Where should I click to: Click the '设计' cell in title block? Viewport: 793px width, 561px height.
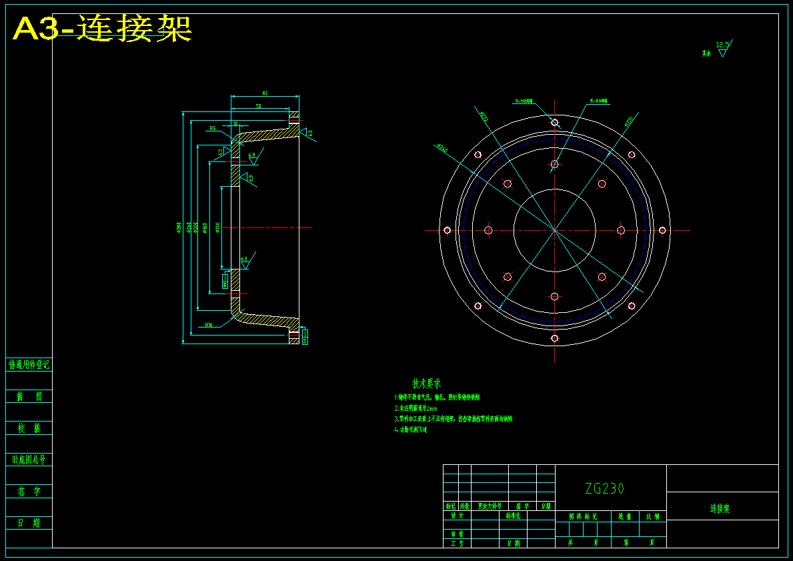(457, 516)
